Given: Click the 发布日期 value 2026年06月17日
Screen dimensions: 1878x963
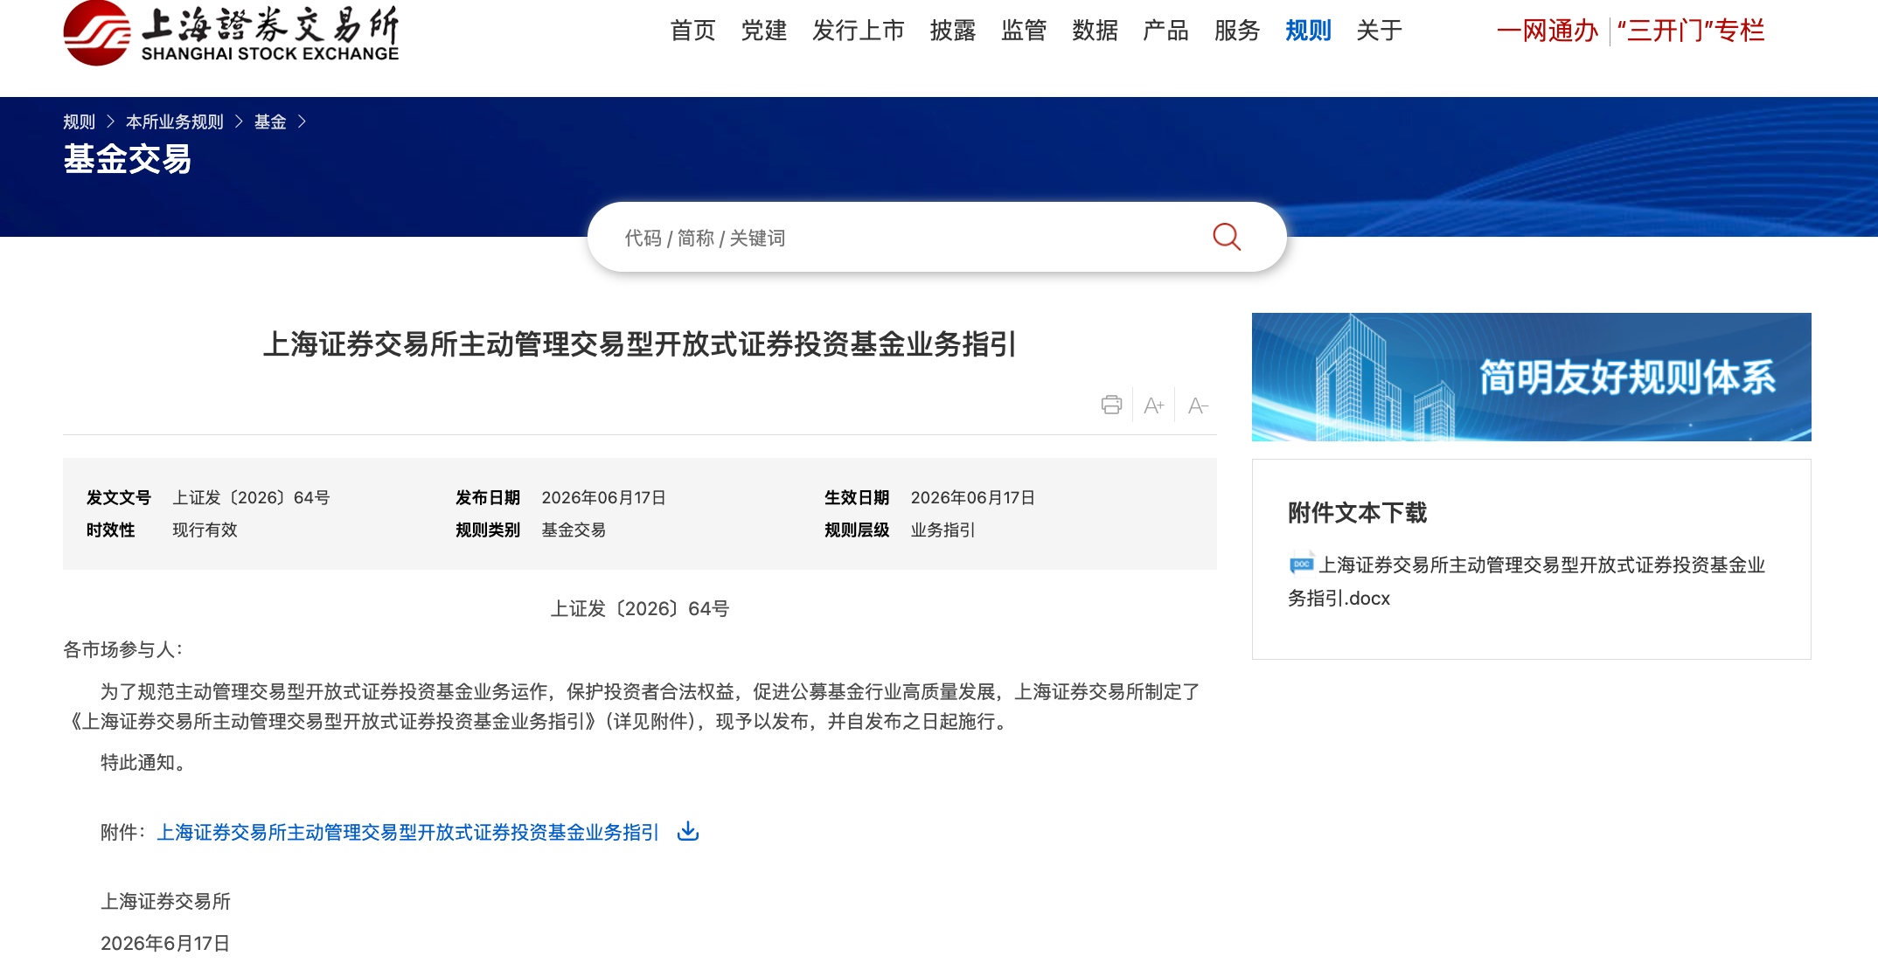Looking at the screenshot, I should click(x=603, y=497).
